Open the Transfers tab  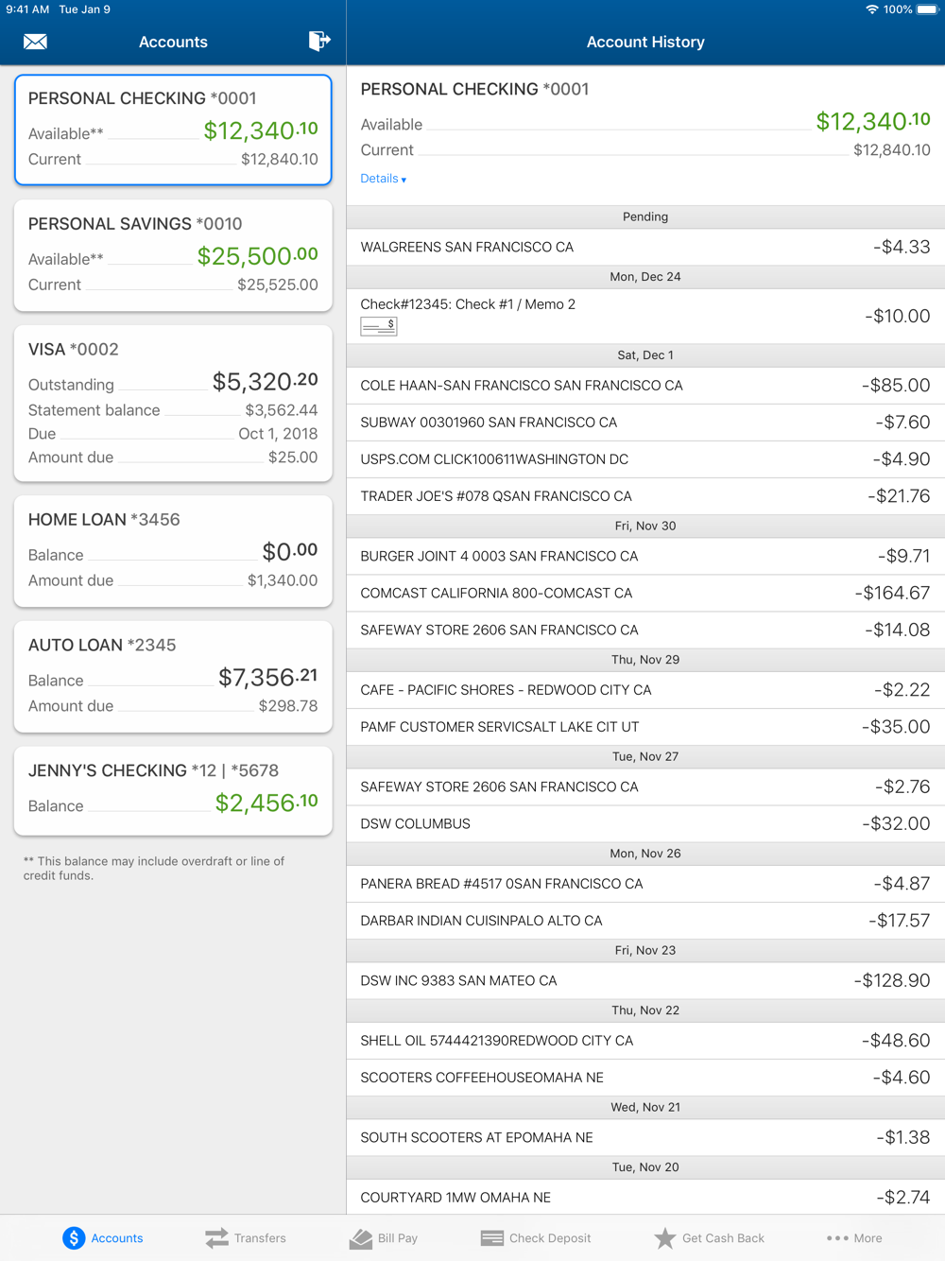click(x=246, y=1237)
